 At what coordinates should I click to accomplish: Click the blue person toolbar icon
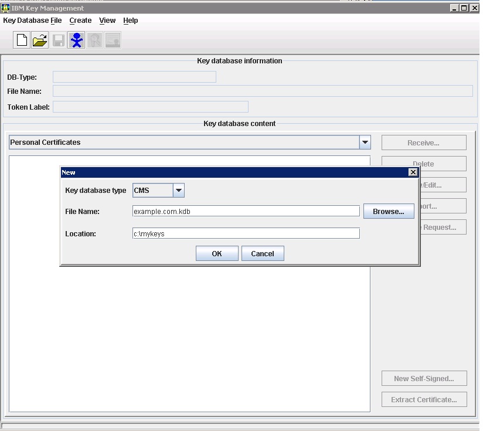point(76,39)
